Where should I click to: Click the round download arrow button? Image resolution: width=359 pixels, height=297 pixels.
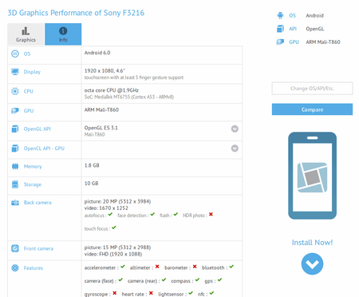pyautogui.click(x=312, y=264)
